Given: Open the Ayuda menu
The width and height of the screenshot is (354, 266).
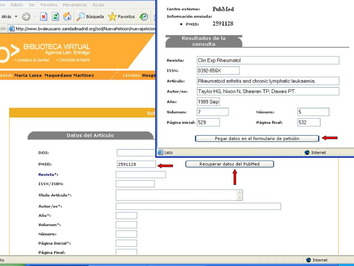Looking at the screenshot, I should tap(99, 5).
